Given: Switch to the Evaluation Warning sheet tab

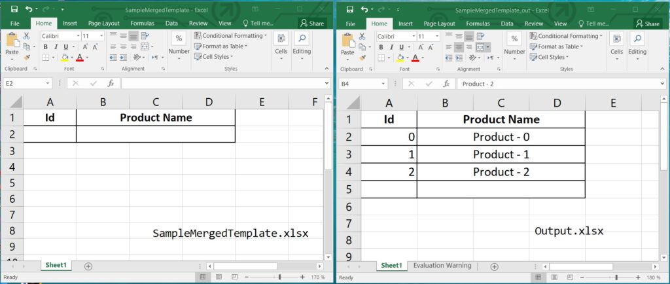Looking at the screenshot, I should click(442, 266).
